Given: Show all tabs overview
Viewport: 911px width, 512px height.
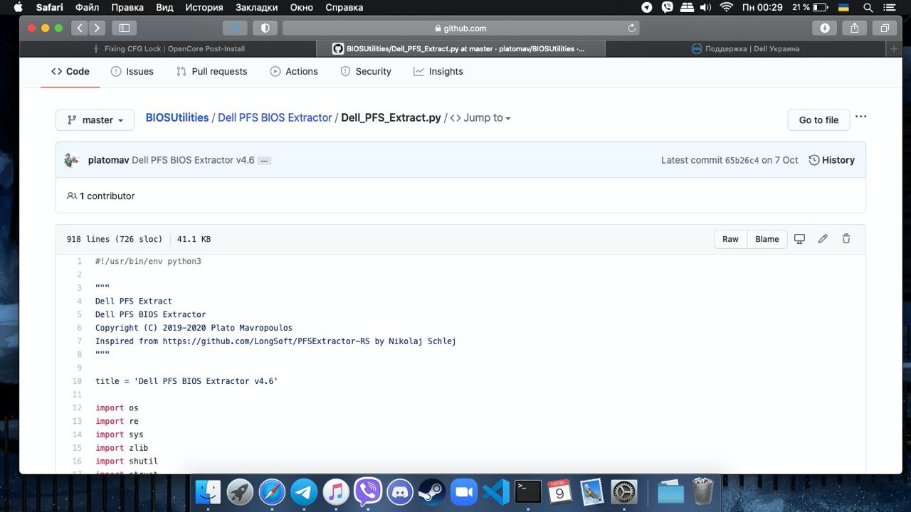Looking at the screenshot, I should click(x=885, y=28).
